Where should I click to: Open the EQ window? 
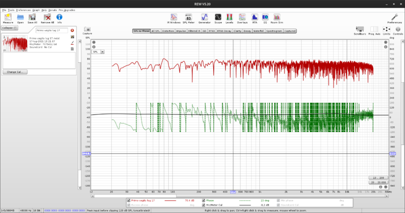[x=265, y=17]
